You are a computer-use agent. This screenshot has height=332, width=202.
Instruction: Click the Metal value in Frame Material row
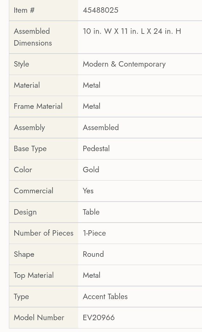pyautogui.click(x=92, y=106)
